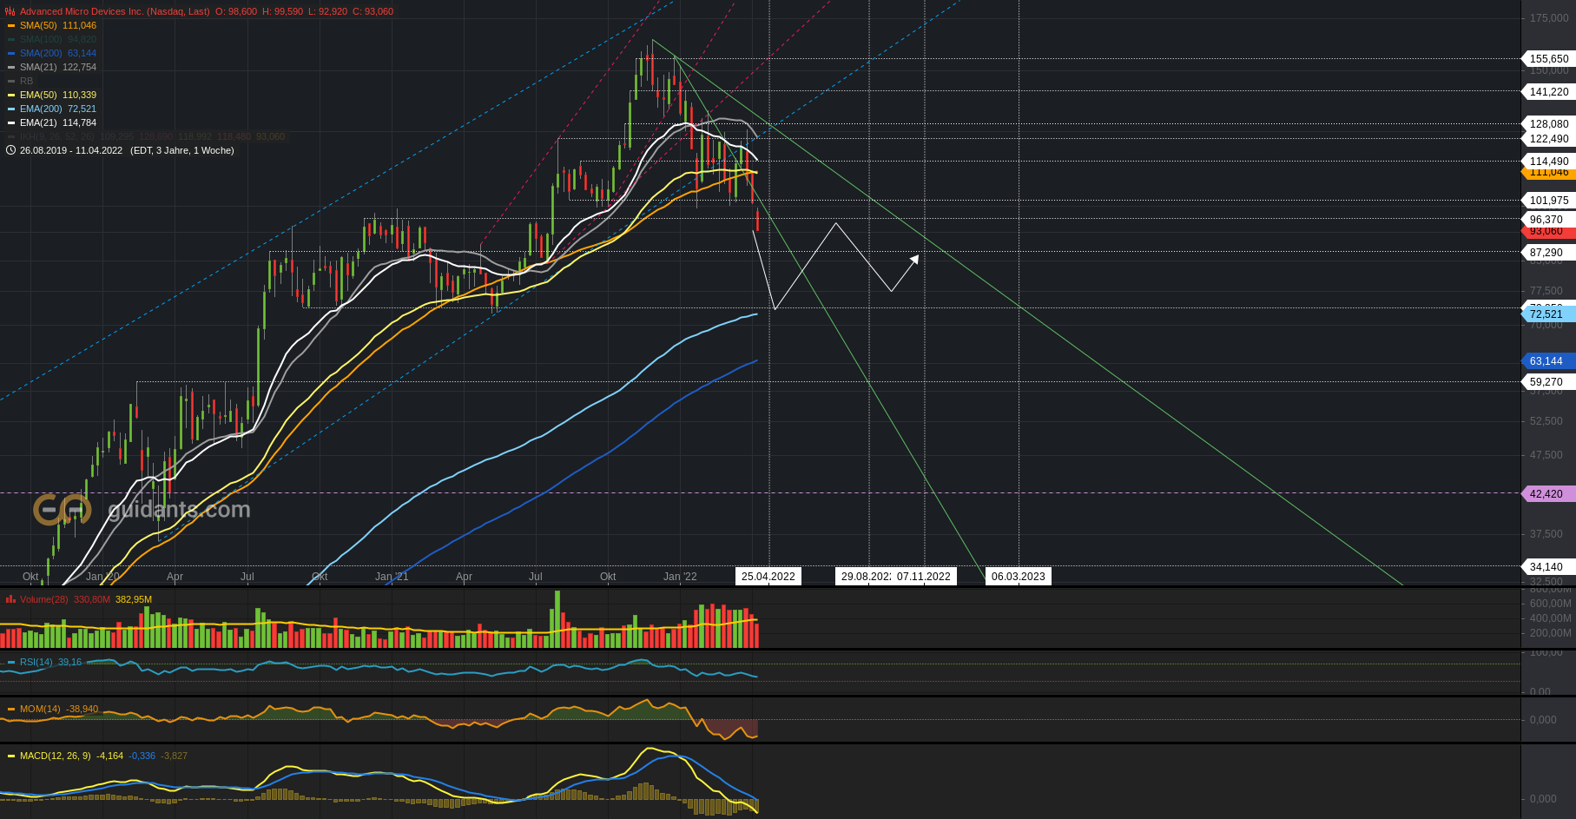Click the -38,940 momentum value
The image size is (1576, 819).
(82, 709)
